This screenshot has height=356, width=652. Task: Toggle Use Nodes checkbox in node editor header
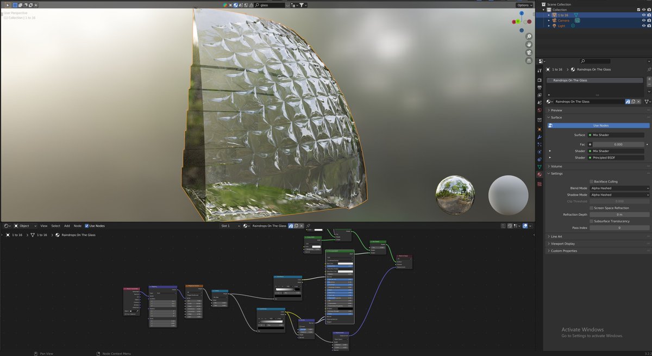87,226
